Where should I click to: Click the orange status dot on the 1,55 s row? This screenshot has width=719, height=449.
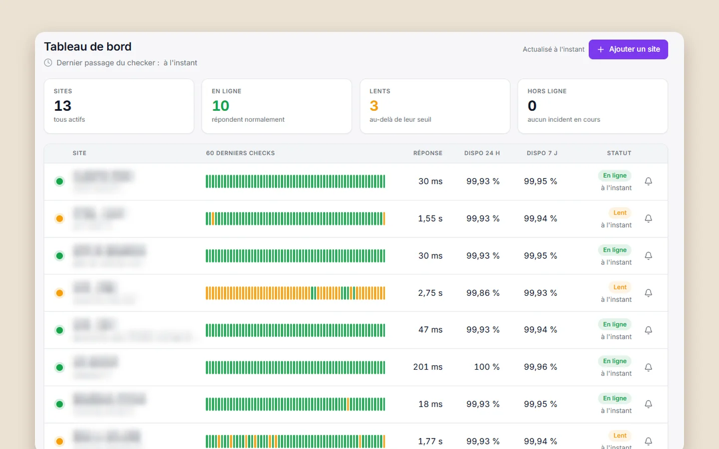point(59,219)
